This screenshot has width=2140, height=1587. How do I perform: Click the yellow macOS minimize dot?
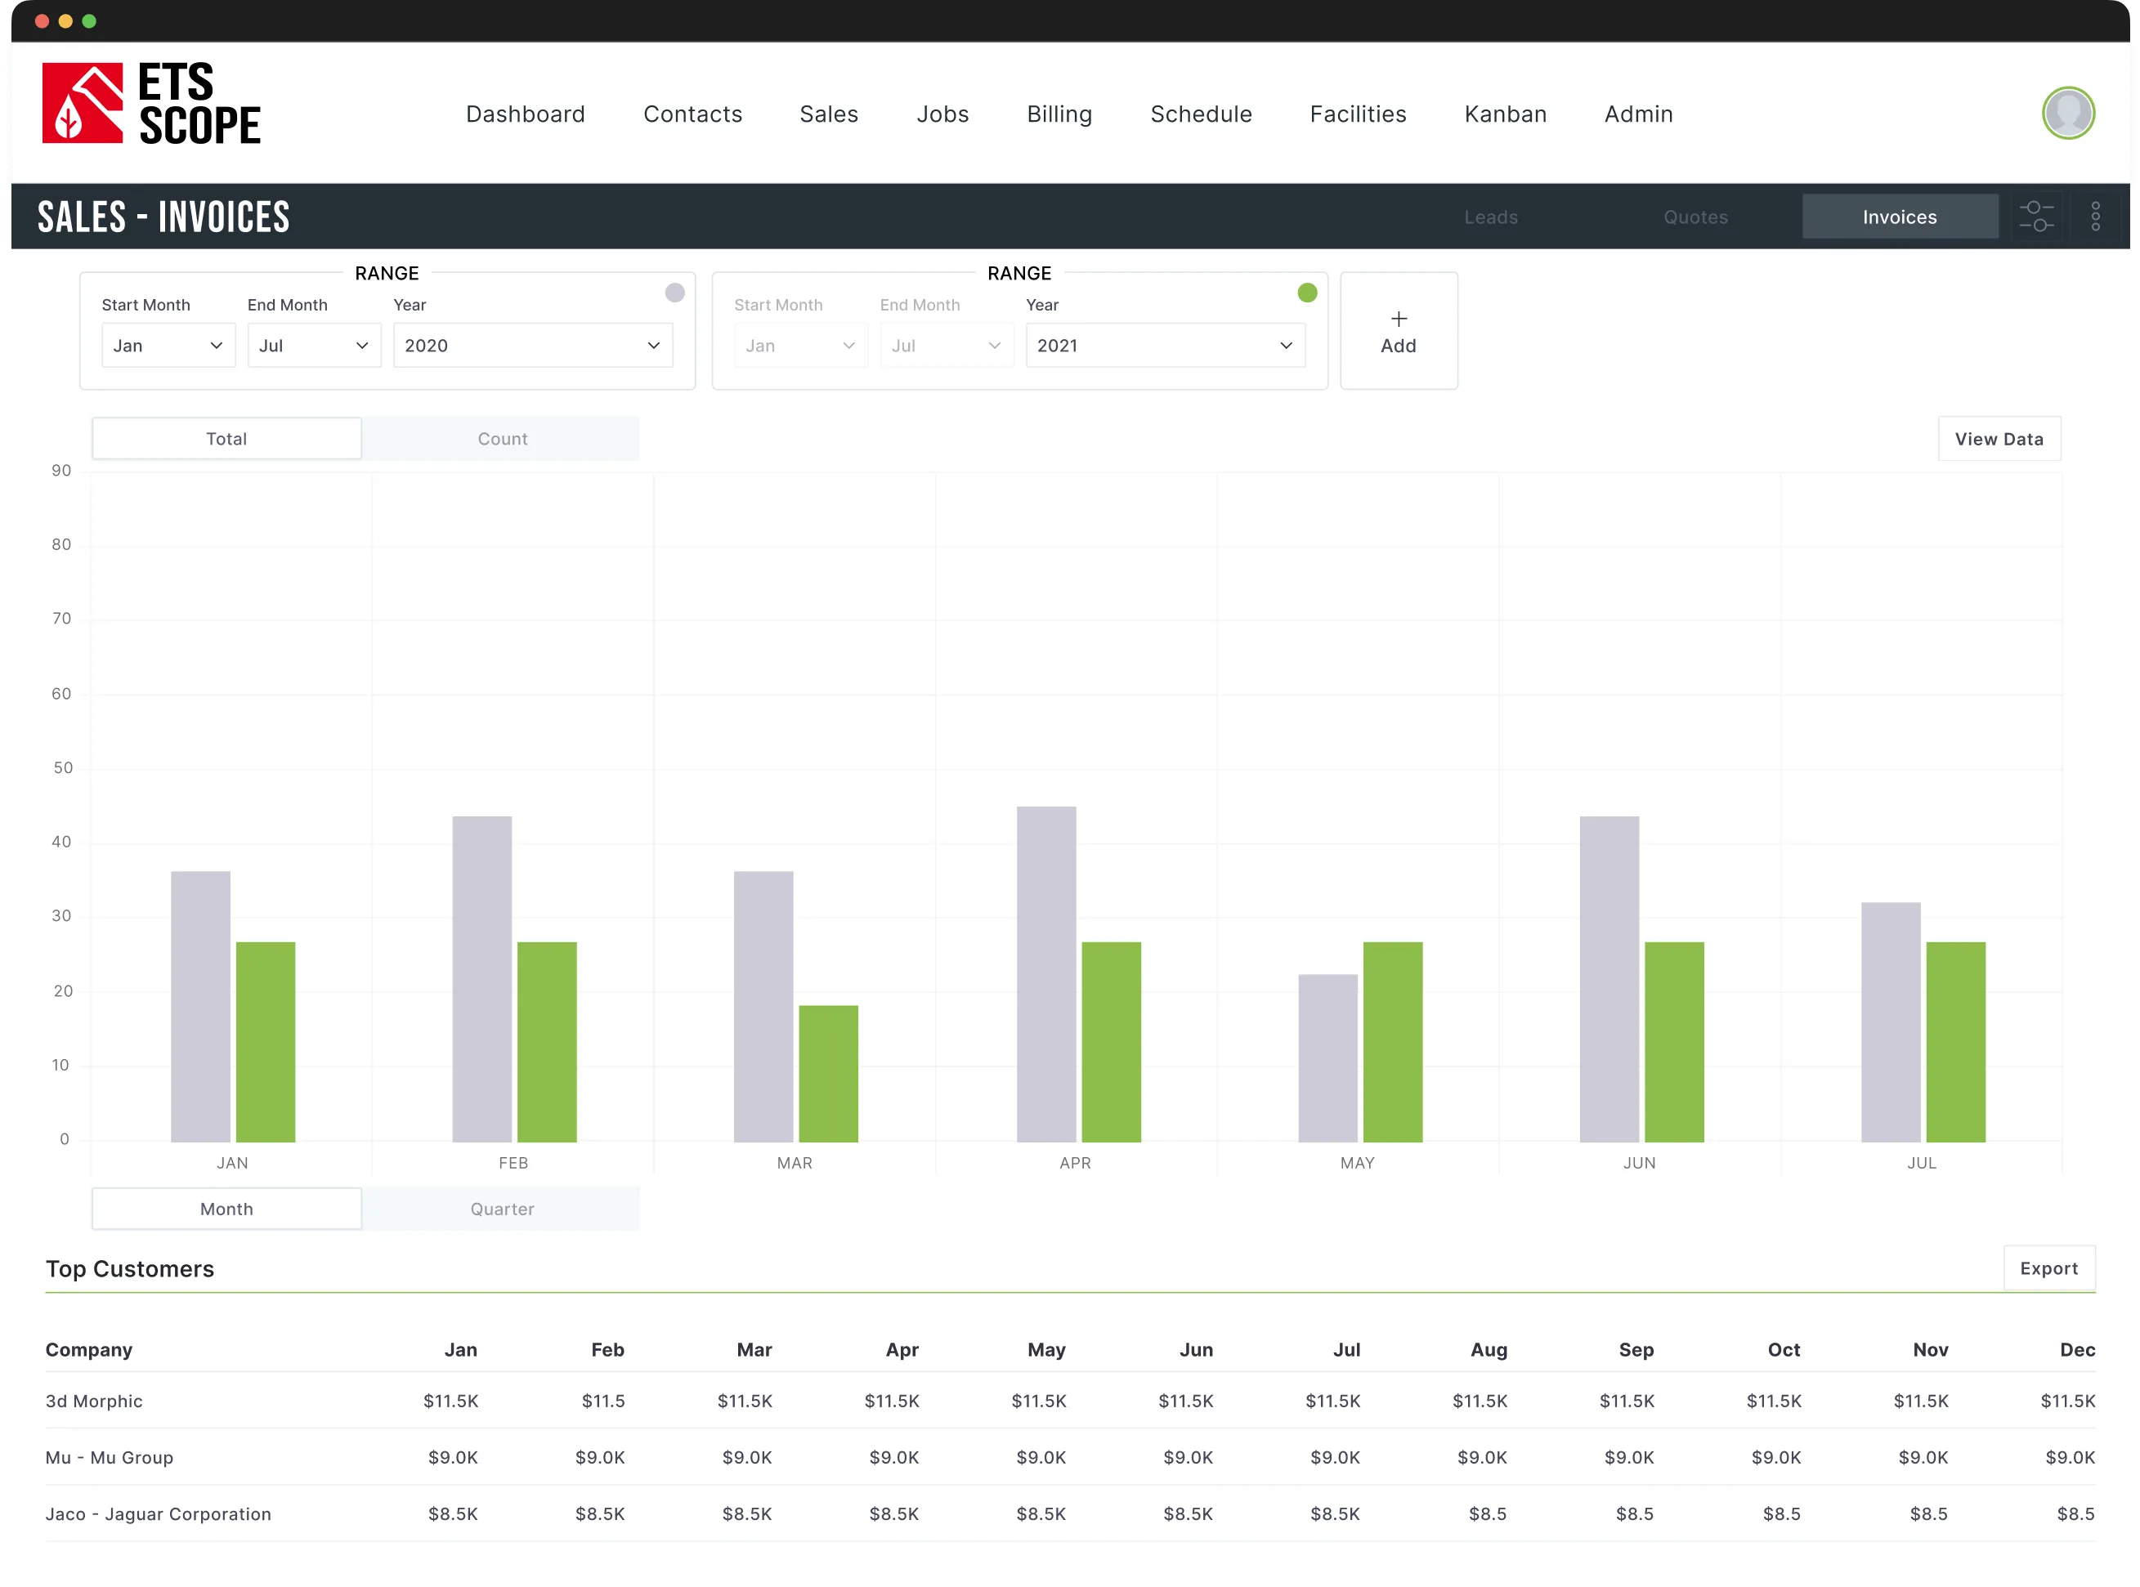[65, 21]
